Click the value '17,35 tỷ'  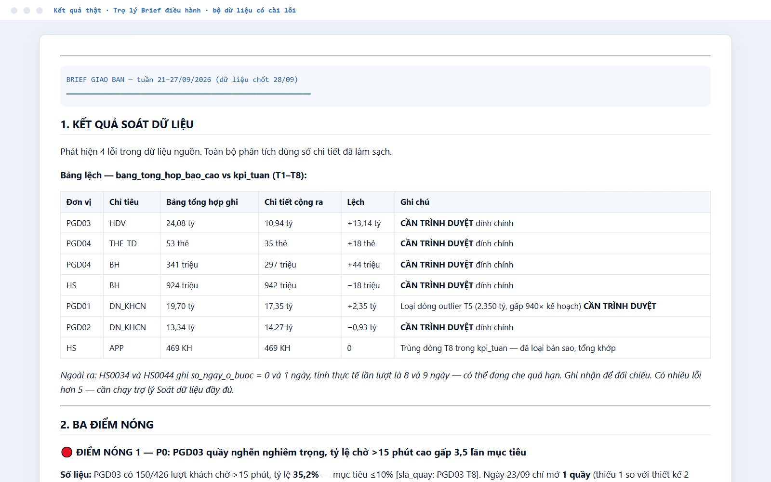(x=278, y=306)
